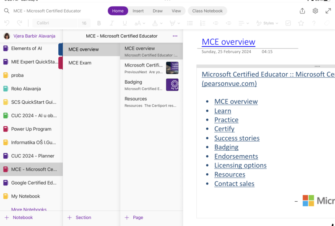Screen dimensions: 335x226
Task: Follow the Licensing options link
Action: 240,165
